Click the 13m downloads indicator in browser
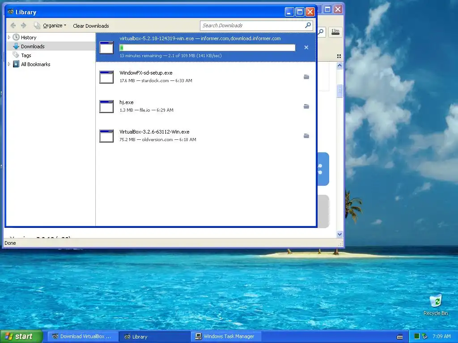The height and width of the screenshot is (343, 458). (x=335, y=32)
